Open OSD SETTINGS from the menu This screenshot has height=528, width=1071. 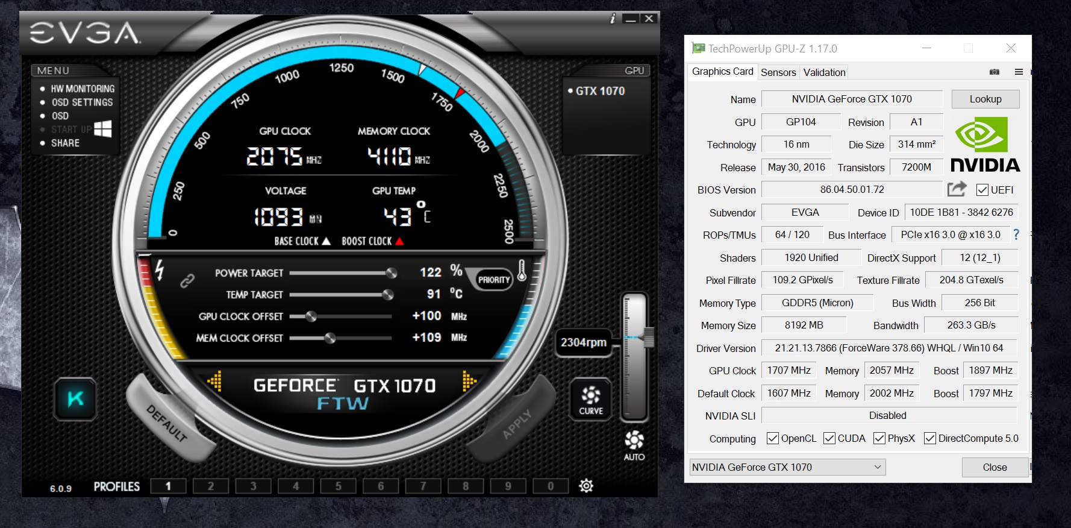click(82, 102)
